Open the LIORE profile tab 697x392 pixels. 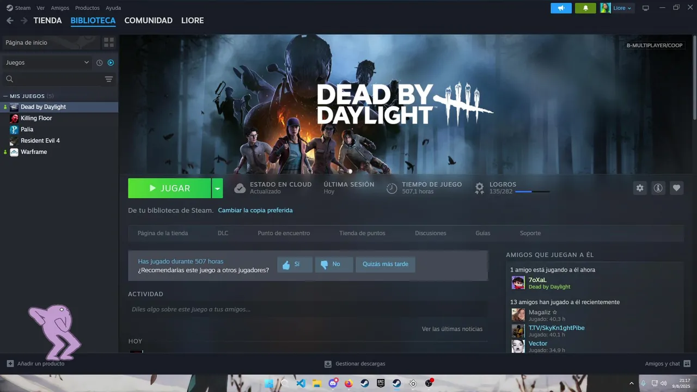point(192,21)
